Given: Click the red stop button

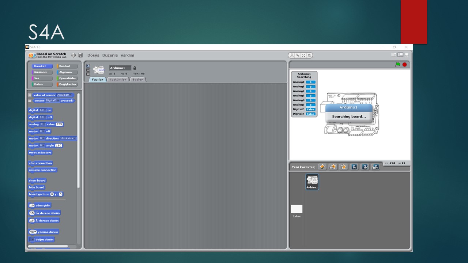Looking at the screenshot, I should [x=405, y=65].
